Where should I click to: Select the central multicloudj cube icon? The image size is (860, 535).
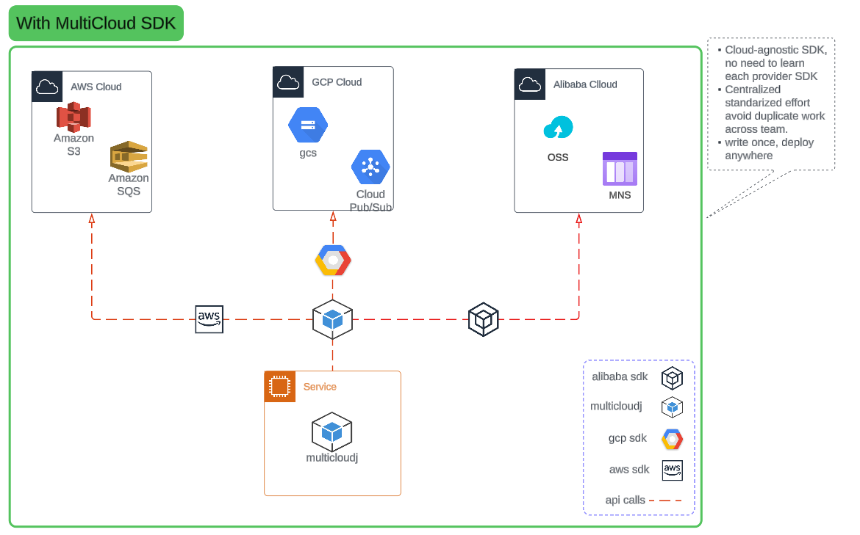pos(332,320)
